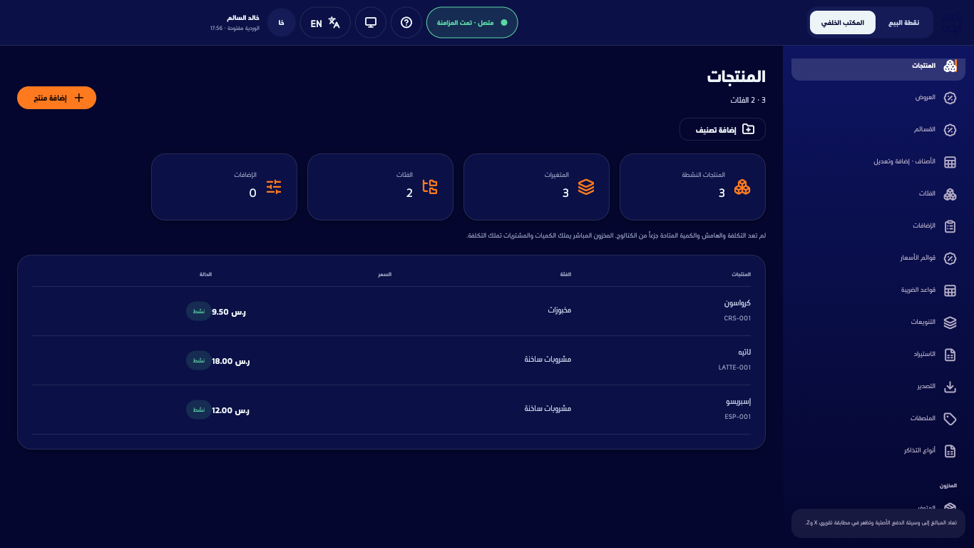This screenshot has height=548, width=974.
Task: Click the orange إضافة منتج button
Action: coord(57,98)
